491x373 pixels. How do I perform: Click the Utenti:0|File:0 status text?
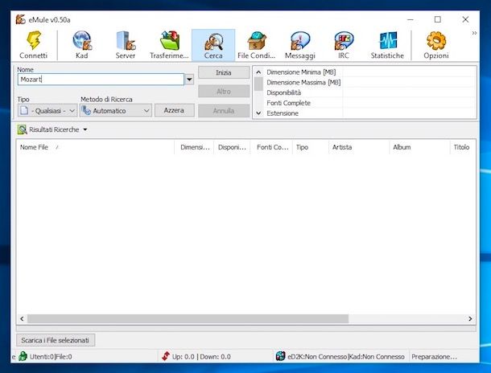click(51, 357)
